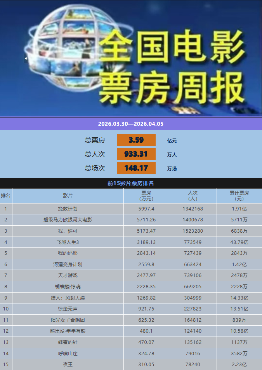This screenshot has width=262, height=370.
Task: Click the 影片 column header
Action: 68,196
